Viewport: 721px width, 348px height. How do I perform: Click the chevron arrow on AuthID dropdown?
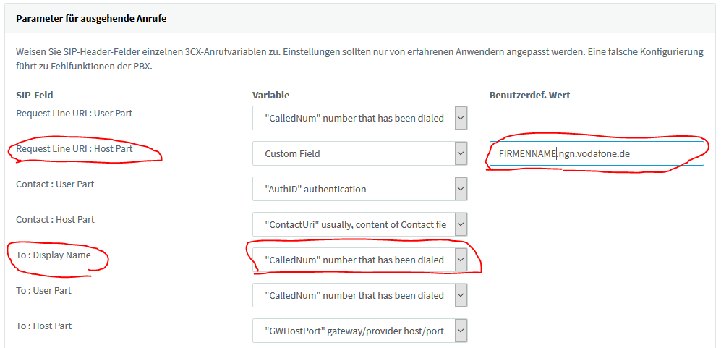(461, 189)
